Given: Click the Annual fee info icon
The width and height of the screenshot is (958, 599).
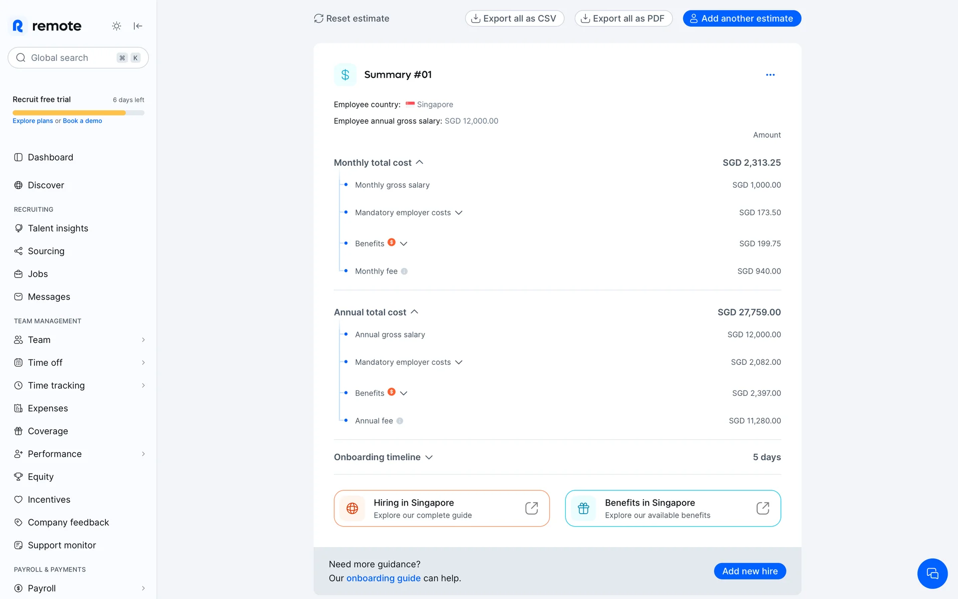Looking at the screenshot, I should 400,421.
